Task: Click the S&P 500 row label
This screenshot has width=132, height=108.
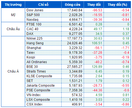Action: pos(33,15)
